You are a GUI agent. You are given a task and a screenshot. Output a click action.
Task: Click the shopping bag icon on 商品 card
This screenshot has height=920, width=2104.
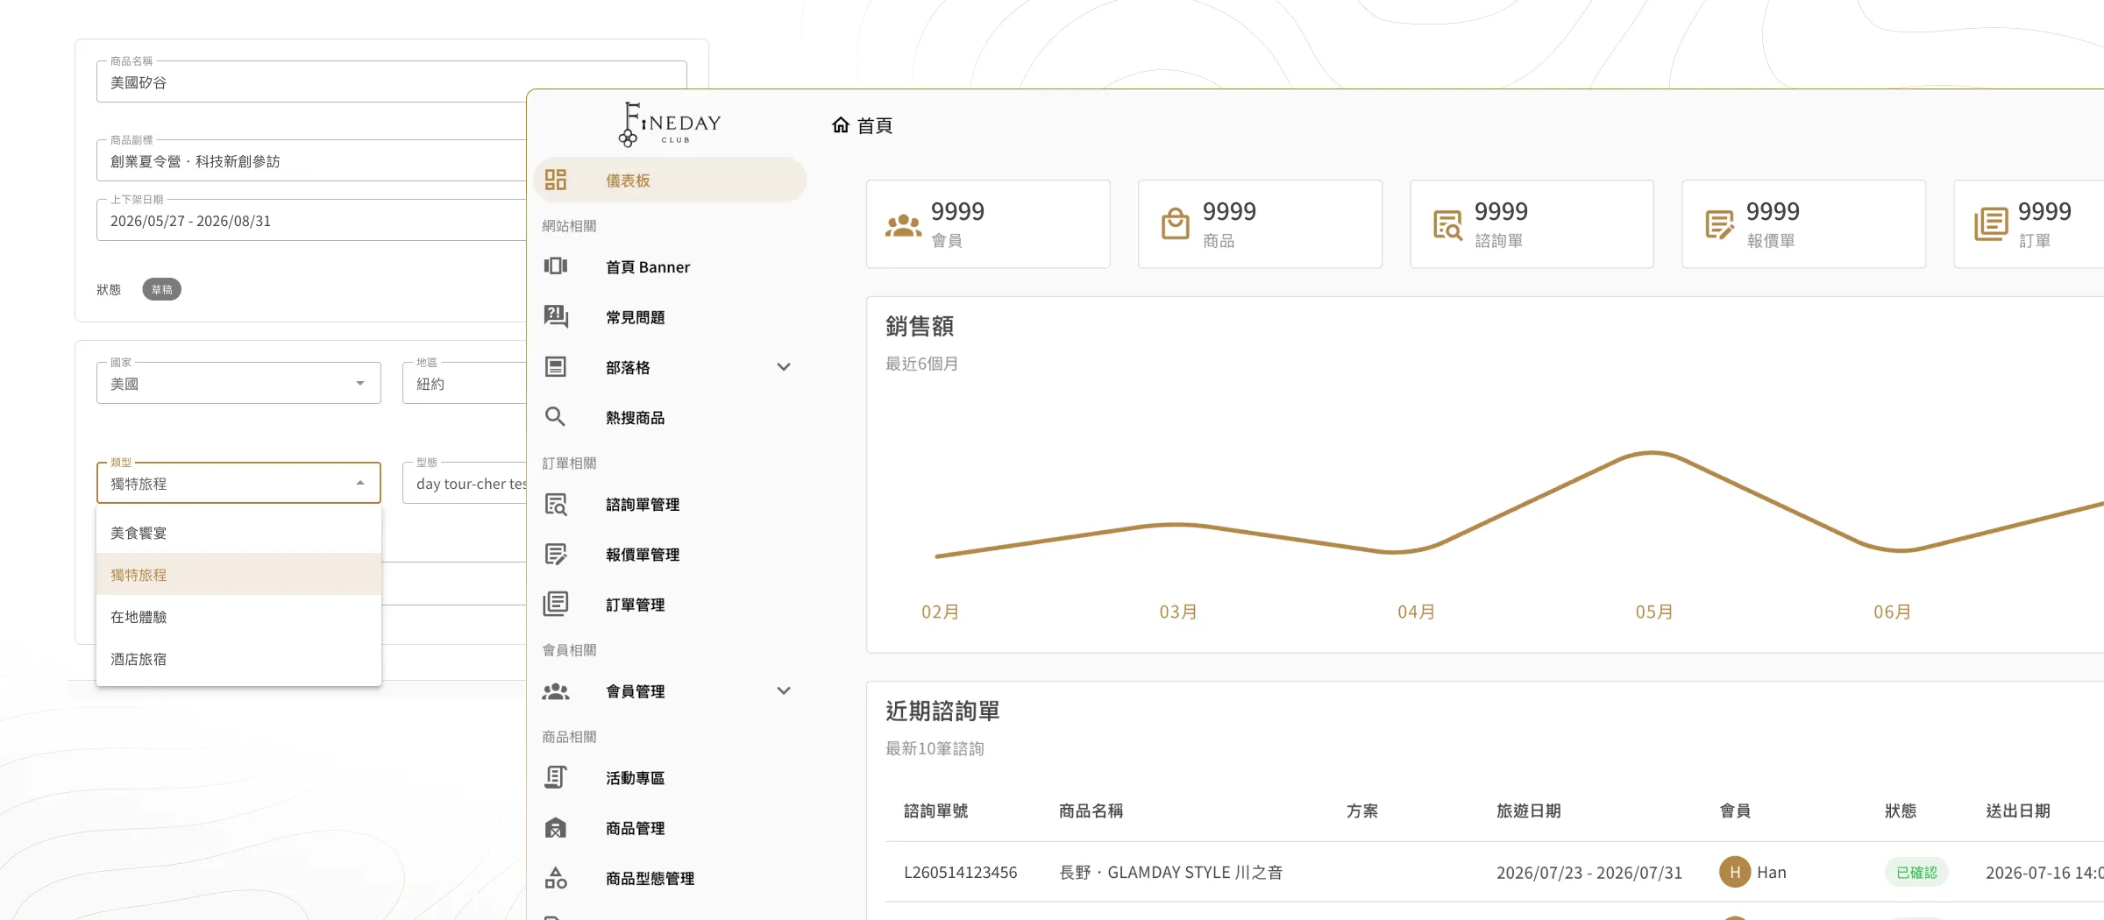point(1176,224)
